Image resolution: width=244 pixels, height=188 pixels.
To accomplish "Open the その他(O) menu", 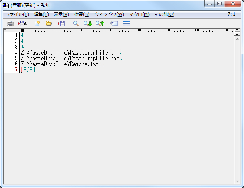I will [164, 14].
